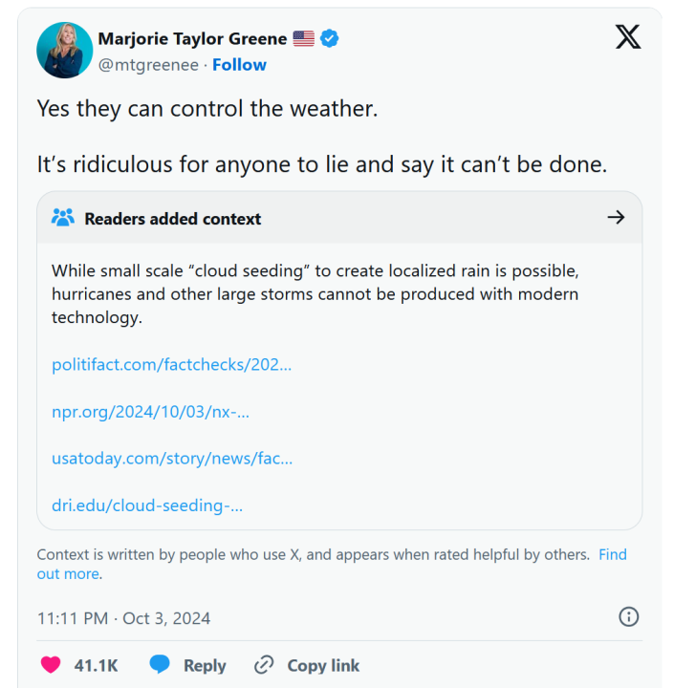Screen dimensions: 674x688
Task: Expand context note with the arrow
Action: pyautogui.click(x=616, y=218)
